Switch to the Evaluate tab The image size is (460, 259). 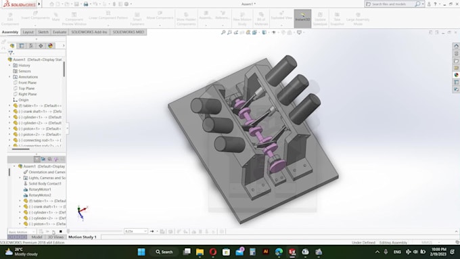[x=60, y=32]
